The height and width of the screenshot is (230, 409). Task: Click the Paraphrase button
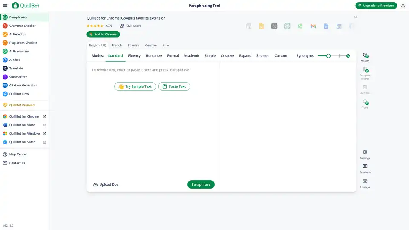point(201,184)
